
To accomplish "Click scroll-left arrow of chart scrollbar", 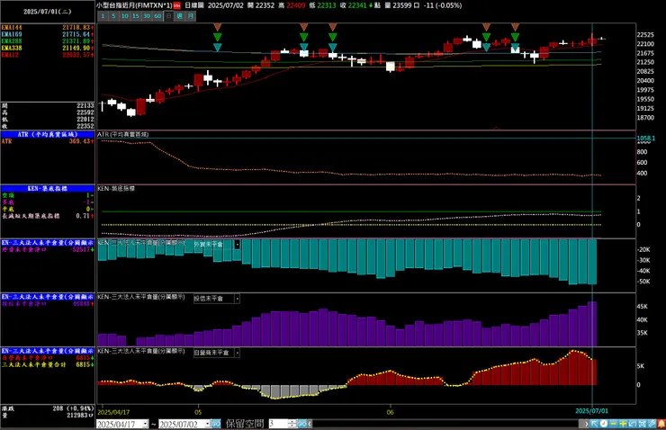I will 310,424.
